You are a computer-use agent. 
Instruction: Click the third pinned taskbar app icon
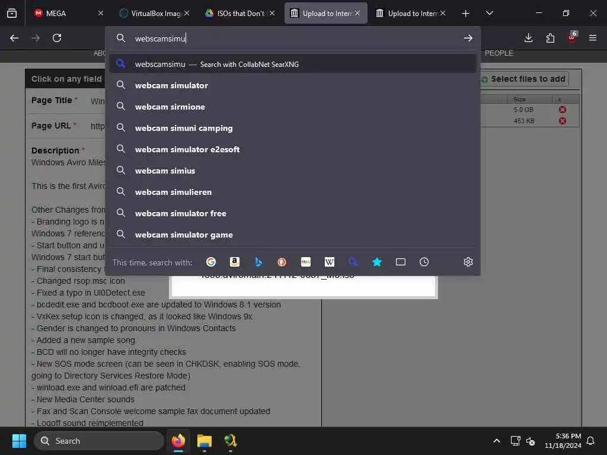pos(231,441)
